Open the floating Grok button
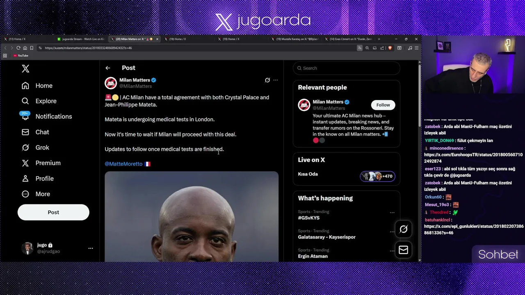The width and height of the screenshot is (525, 295). click(x=404, y=229)
